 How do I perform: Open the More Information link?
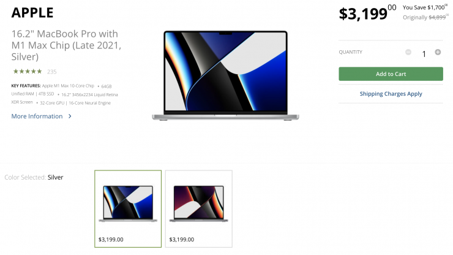[37, 116]
